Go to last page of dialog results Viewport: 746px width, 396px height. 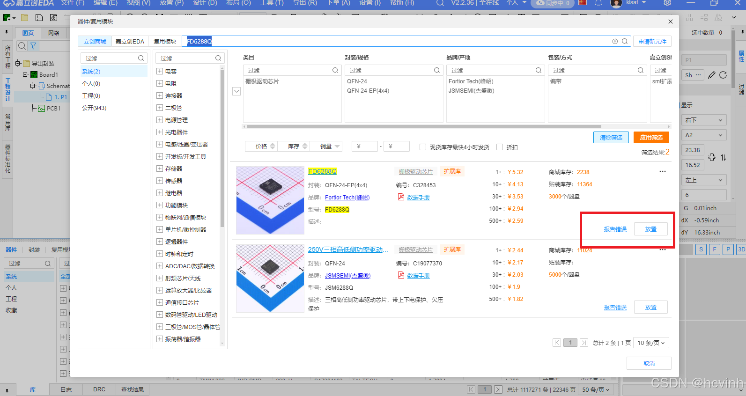tap(584, 343)
